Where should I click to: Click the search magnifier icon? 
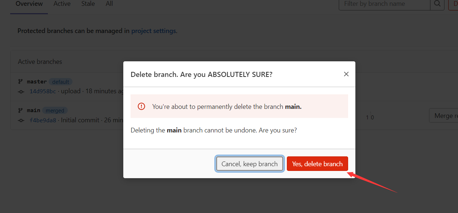tap(437, 4)
